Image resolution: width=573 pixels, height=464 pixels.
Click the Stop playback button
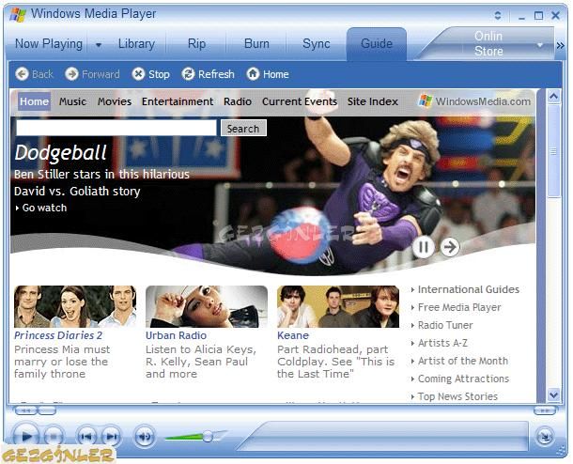coord(54,437)
